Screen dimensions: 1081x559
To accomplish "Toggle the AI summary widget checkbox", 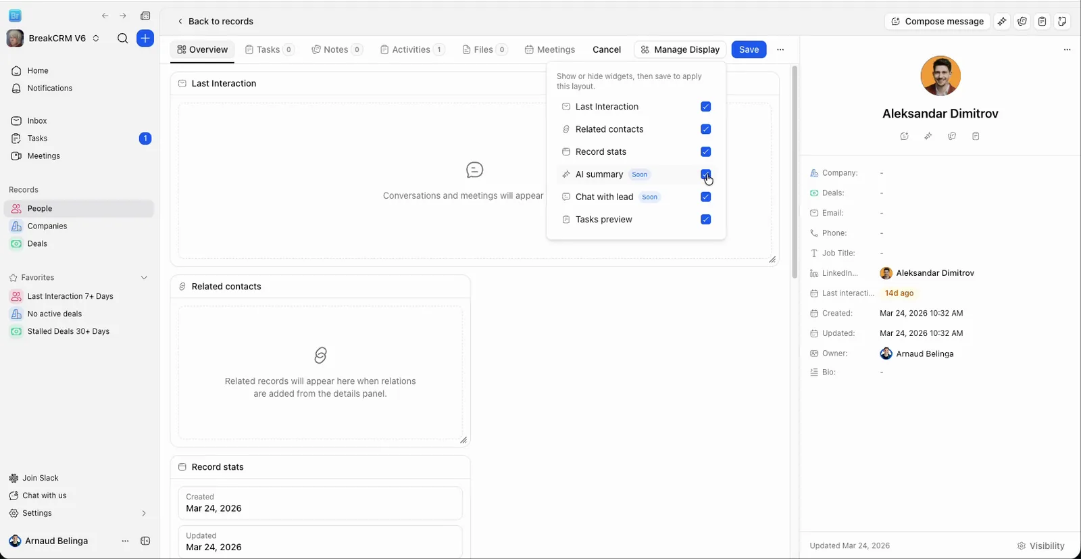I will (705, 174).
